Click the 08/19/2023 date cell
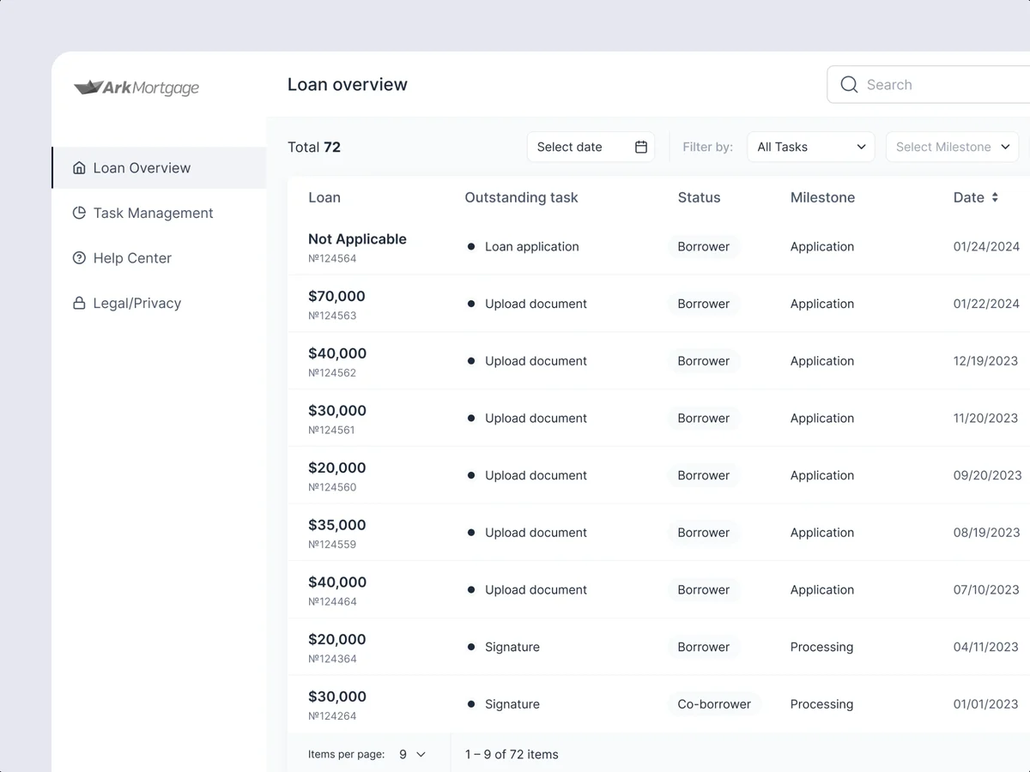 coord(986,533)
